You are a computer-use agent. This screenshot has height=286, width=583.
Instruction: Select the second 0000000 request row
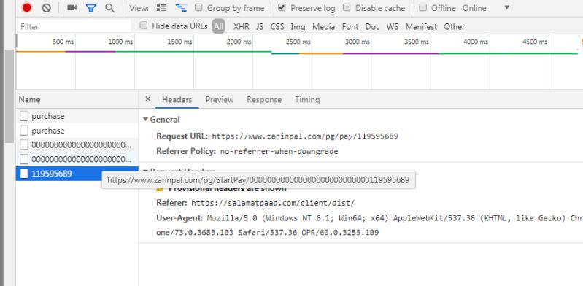pos(77,159)
